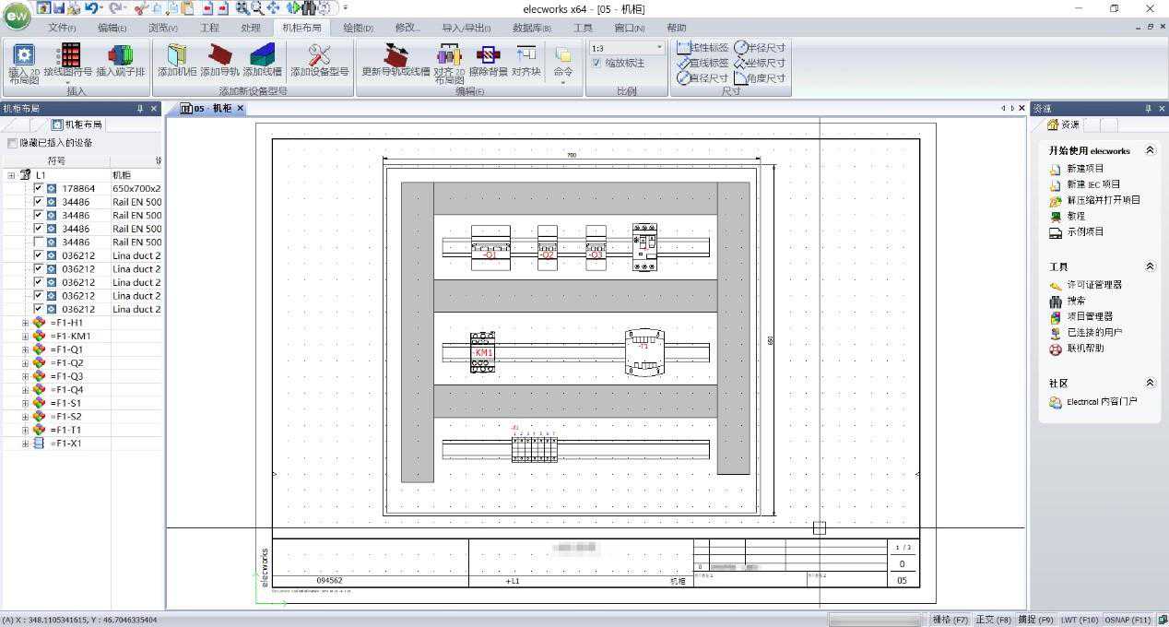Select the 半径尺寸 dimension tool
1169x627 pixels.
(x=760, y=47)
